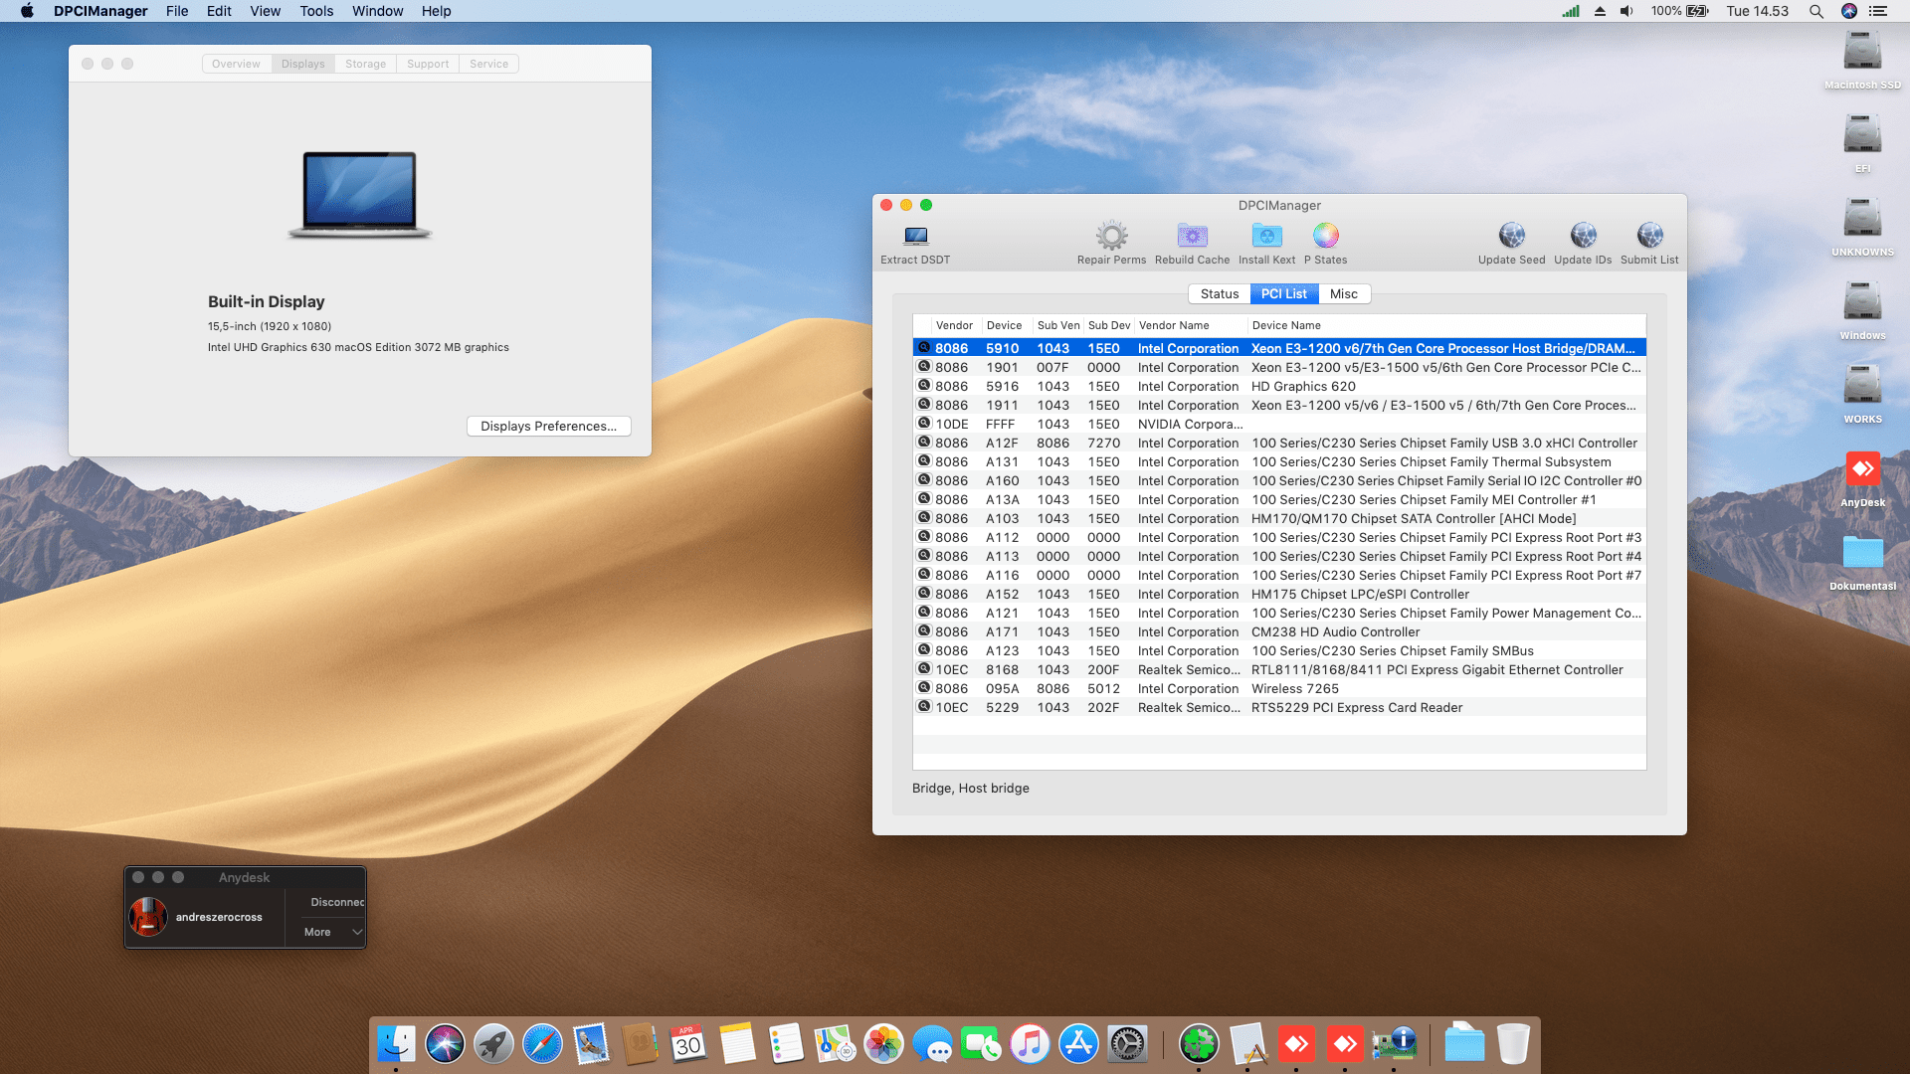
Task: Expand the More dropdown in Anydesk window
Action: point(333,932)
